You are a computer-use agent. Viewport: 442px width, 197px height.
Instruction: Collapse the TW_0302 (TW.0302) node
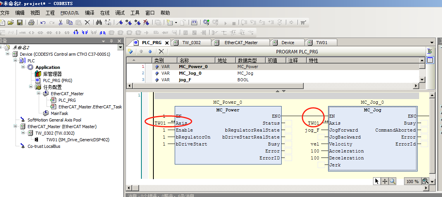pyautogui.click(x=23, y=133)
